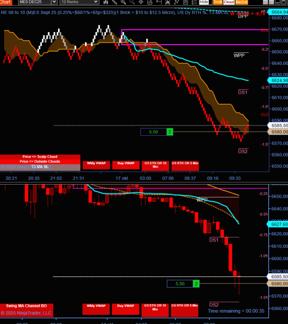The image size is (288, 324).
Task: Toggle the BarCol toolbar button
Action: click(241, 2)
